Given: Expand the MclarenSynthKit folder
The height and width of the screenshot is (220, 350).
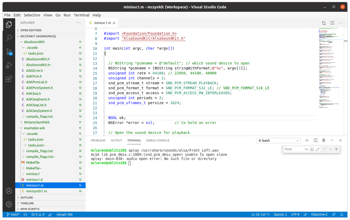Looking at the screenshot, I should click(x=37, y=122).
